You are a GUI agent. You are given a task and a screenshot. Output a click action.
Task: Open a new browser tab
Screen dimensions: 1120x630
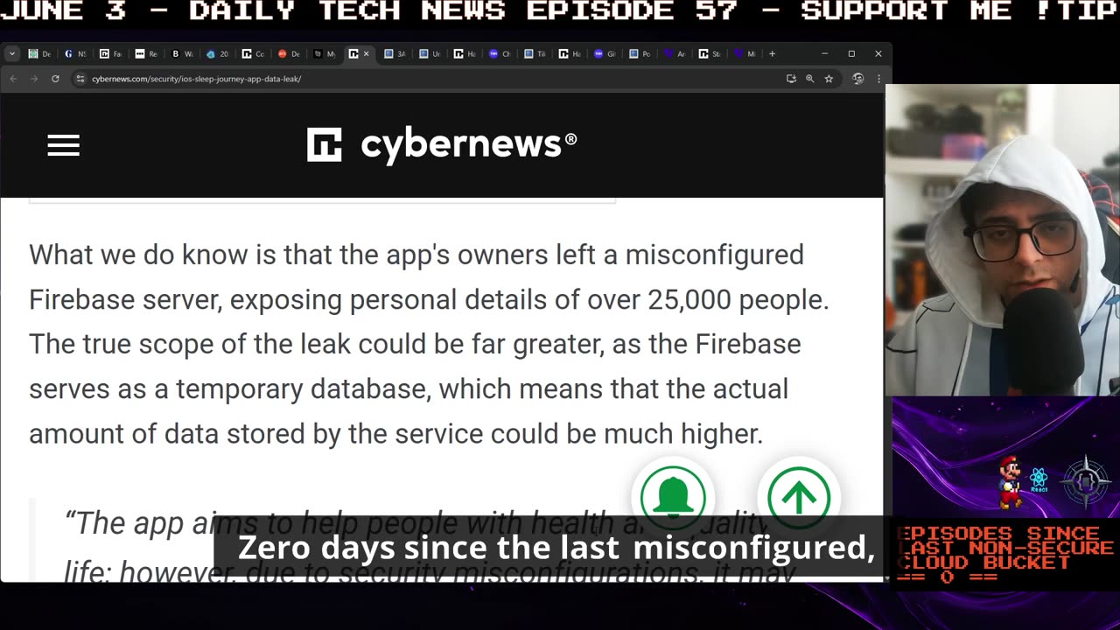tap(772, 53)
